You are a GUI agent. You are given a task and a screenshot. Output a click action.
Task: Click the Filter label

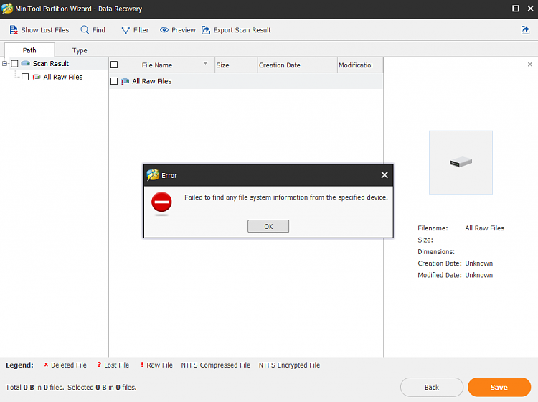(141, 30)
